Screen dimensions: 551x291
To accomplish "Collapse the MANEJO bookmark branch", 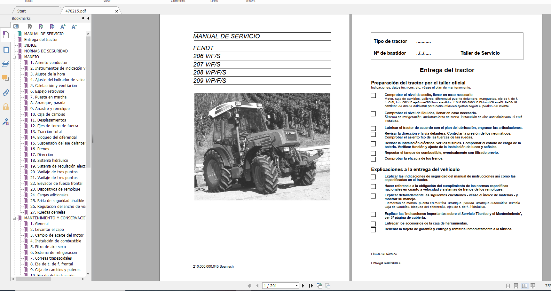I will click(x=14, y=57).
